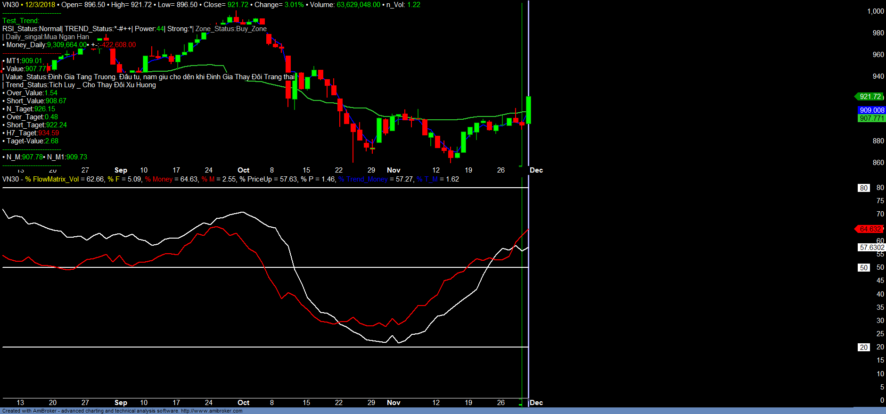Click the Zone_Status Buy_Zone text

tap(231, 29)
